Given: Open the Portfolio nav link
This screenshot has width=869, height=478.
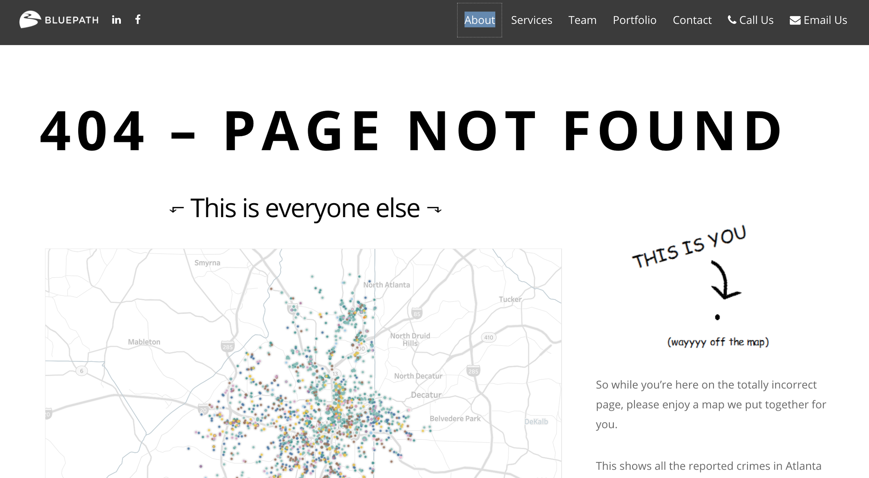Looking at the screenshot, I should coord(634,20).
